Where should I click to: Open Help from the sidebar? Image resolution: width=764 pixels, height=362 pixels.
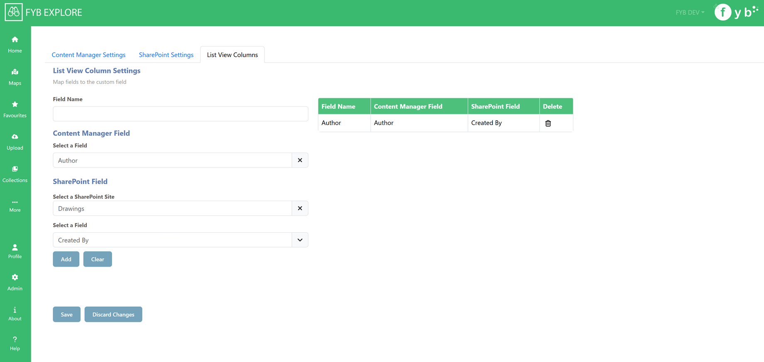pos(15,343)
